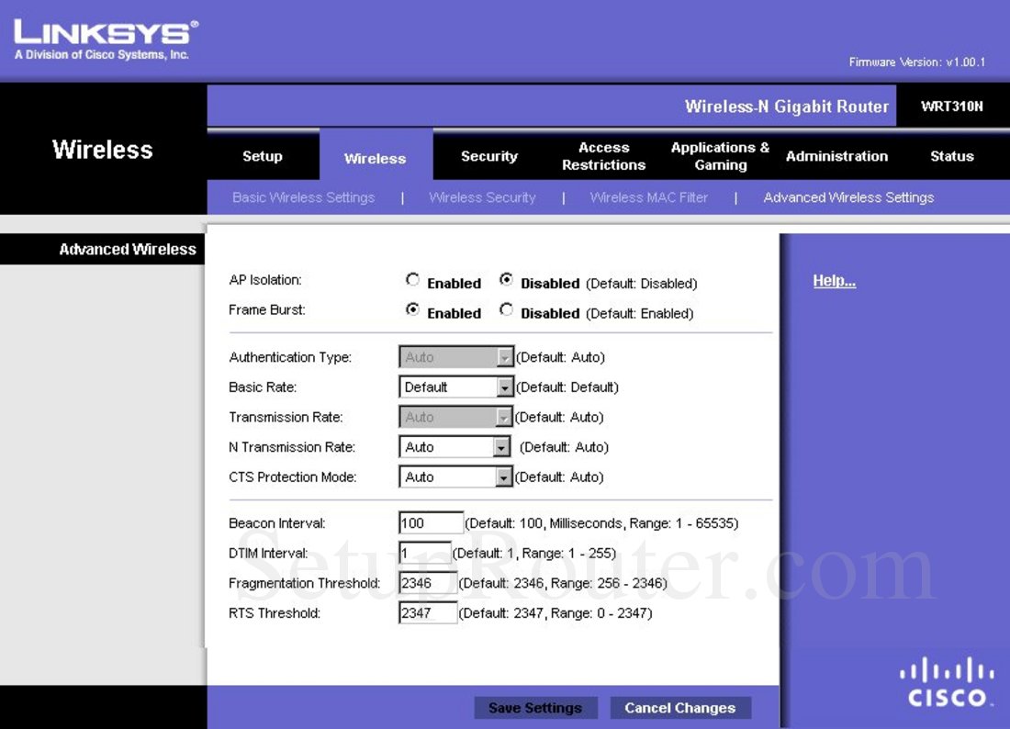The height and width of the screenshot is (729, 1010).
Task: Open the Status tab
Action: point(951,156)
